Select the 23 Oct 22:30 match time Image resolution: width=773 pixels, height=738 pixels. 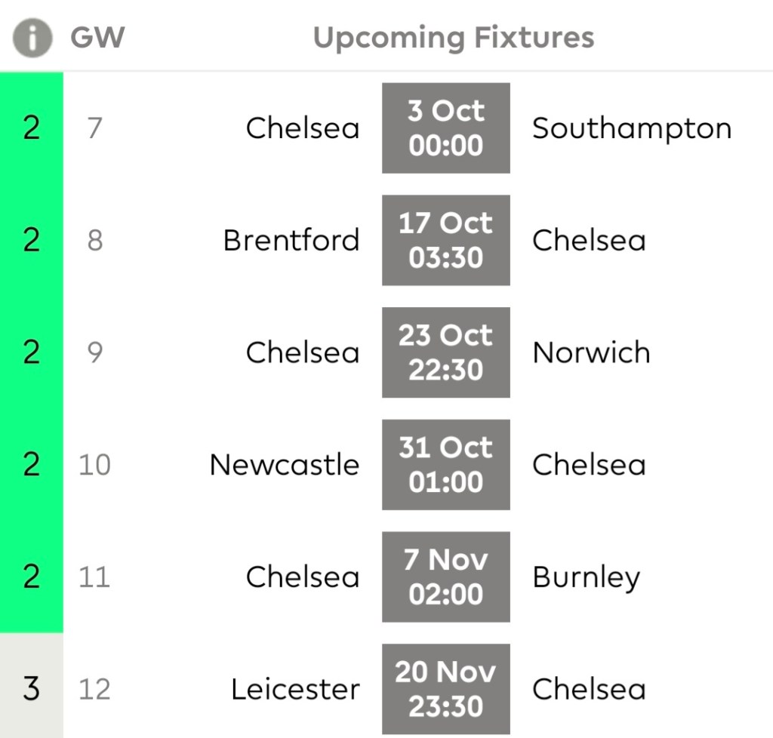(x=445, y=352)
